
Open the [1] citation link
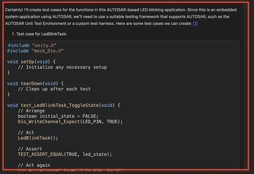click(195, 24)
